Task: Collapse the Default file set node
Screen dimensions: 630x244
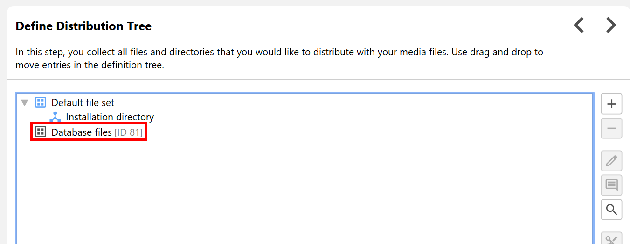Action: 25,103
